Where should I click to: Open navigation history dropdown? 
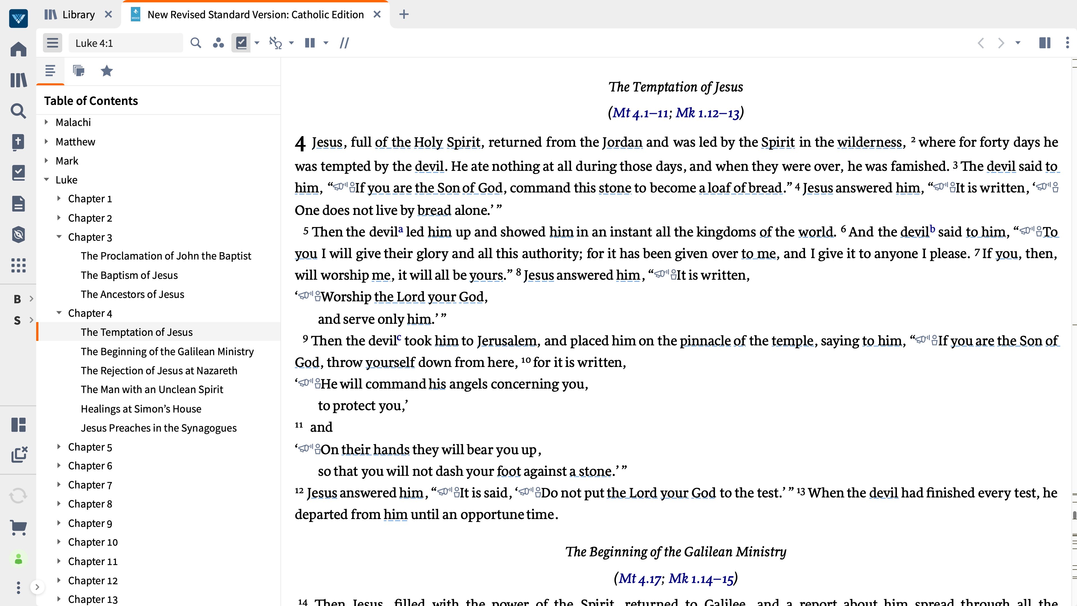tap(1018, 43)
